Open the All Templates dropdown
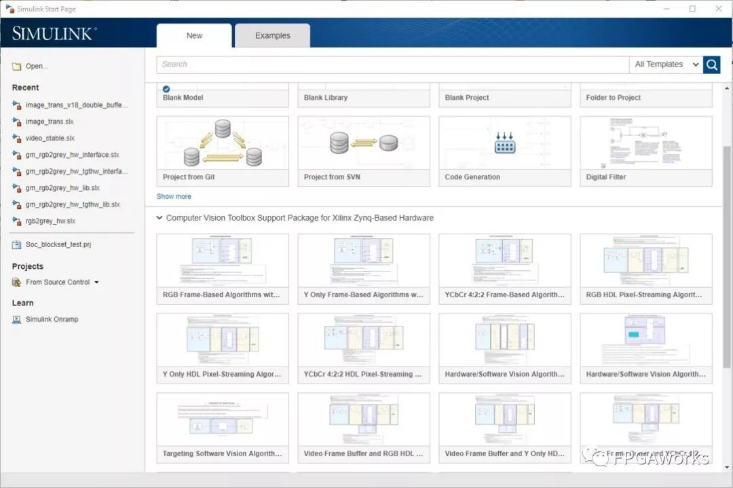 click(666, 64)
